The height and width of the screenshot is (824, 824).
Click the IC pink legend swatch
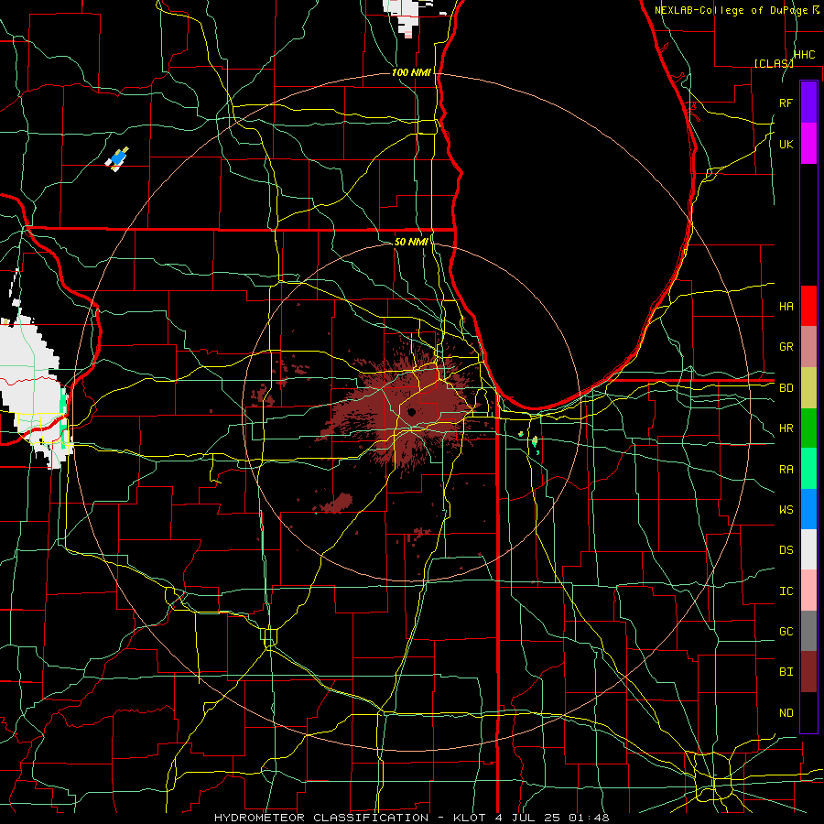click(x=808, y=591)
